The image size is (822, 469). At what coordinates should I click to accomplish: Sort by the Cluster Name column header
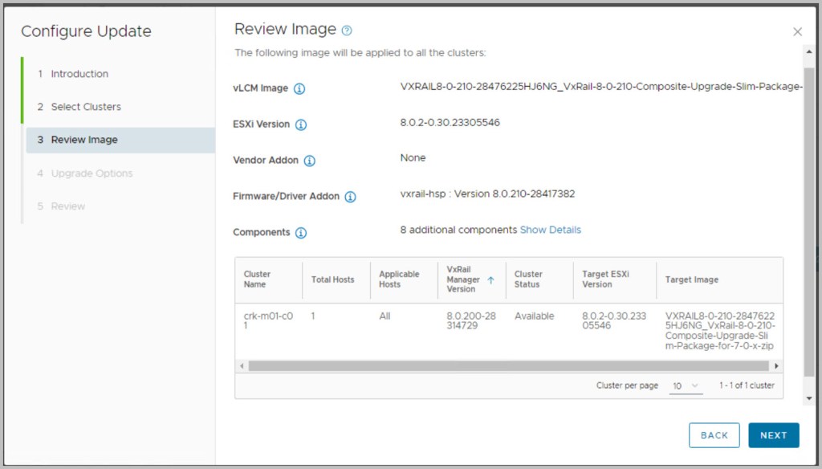tap(257, 279)
